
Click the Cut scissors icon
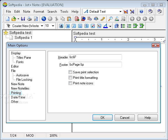coord(56,19)
